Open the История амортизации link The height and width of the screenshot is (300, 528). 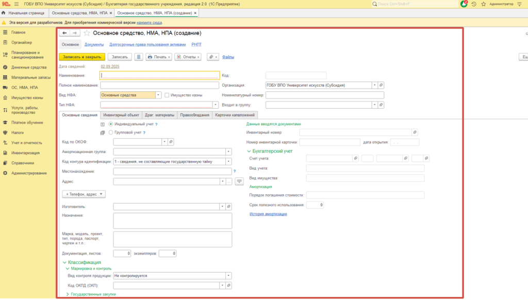(x=268, y=214)
